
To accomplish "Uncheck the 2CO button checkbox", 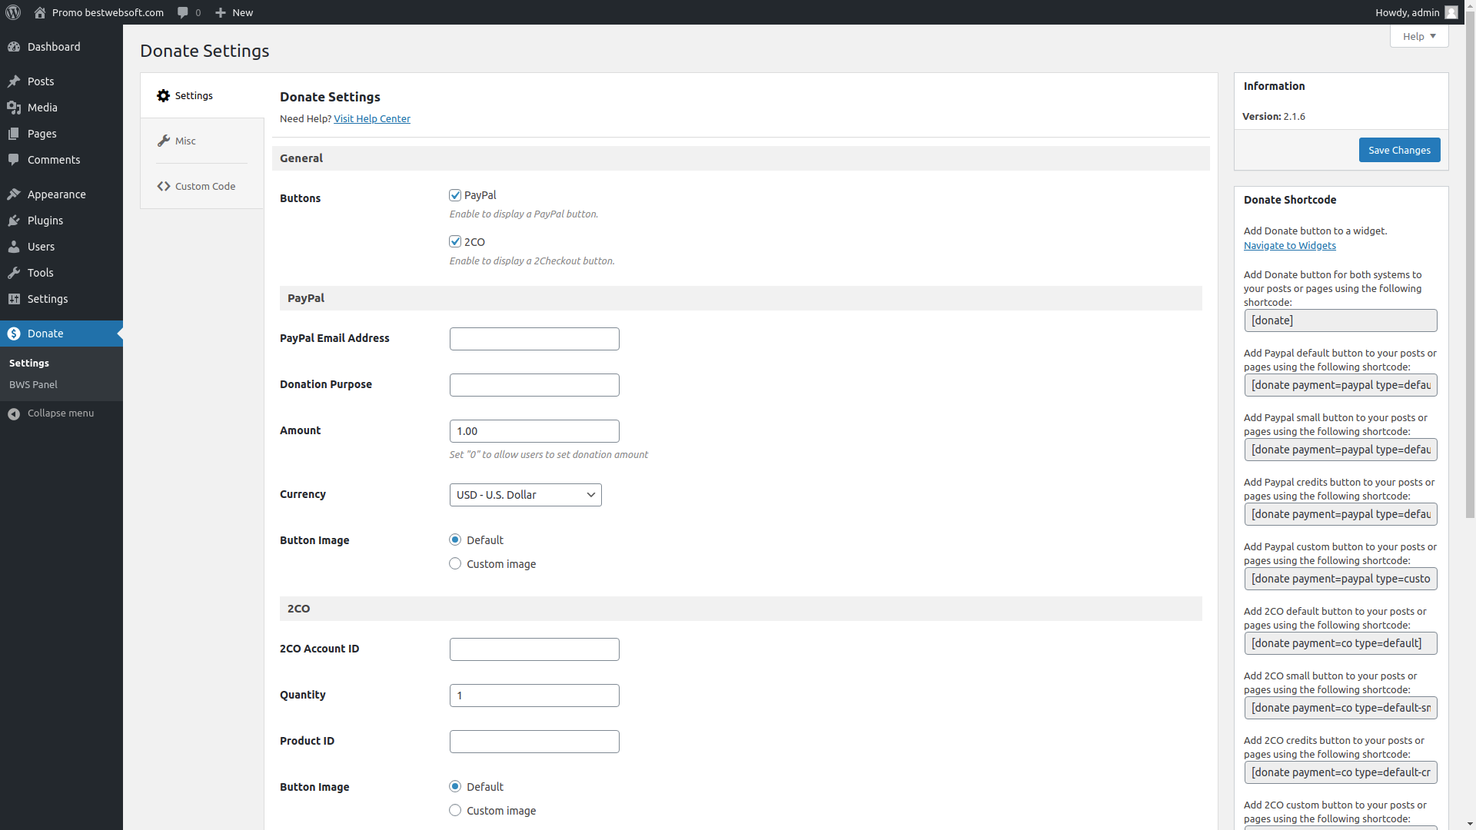I will tap(455, 242).
